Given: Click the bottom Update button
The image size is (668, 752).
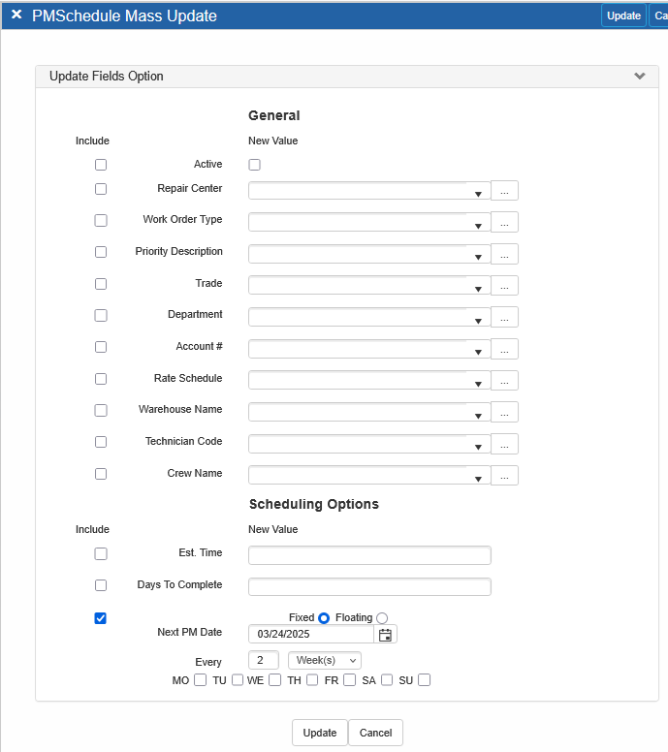Looking at the screenshot, I should pyautogui.click(x=320, y=733).
